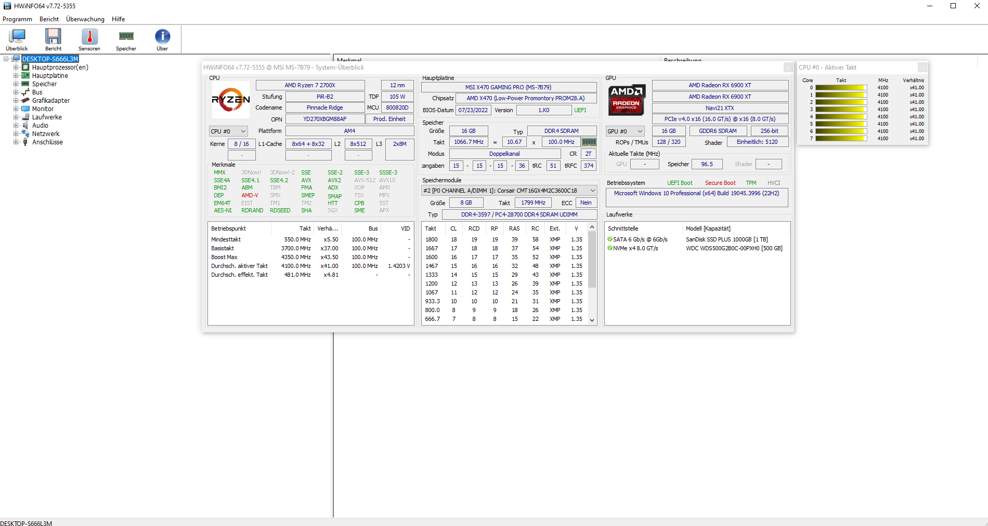Click the green status icon for NVMe drive
988x526 pixels.
tap(610, 248)
